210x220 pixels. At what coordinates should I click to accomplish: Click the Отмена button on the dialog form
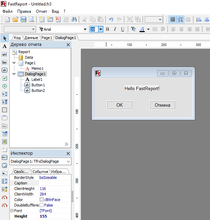click(162, 105)
